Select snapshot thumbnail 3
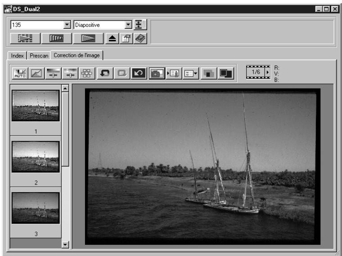Screen dimensions: 342x256 [36, 208]
